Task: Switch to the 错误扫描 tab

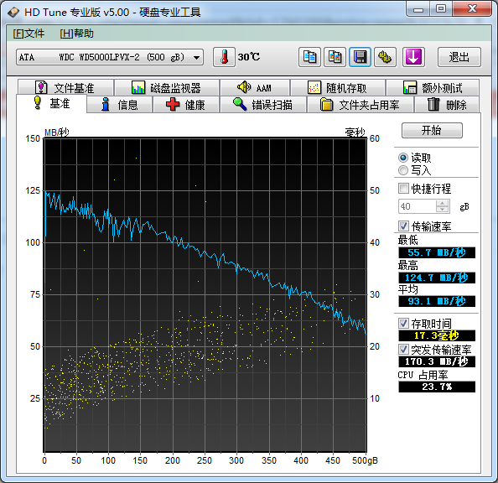Action: 263,105
